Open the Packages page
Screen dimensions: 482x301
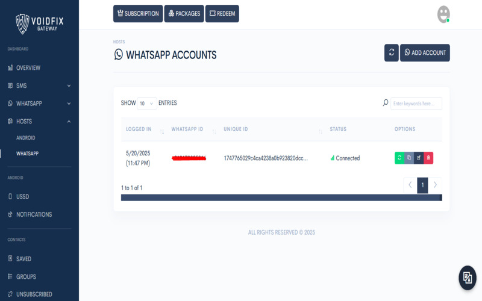[184, 13]
